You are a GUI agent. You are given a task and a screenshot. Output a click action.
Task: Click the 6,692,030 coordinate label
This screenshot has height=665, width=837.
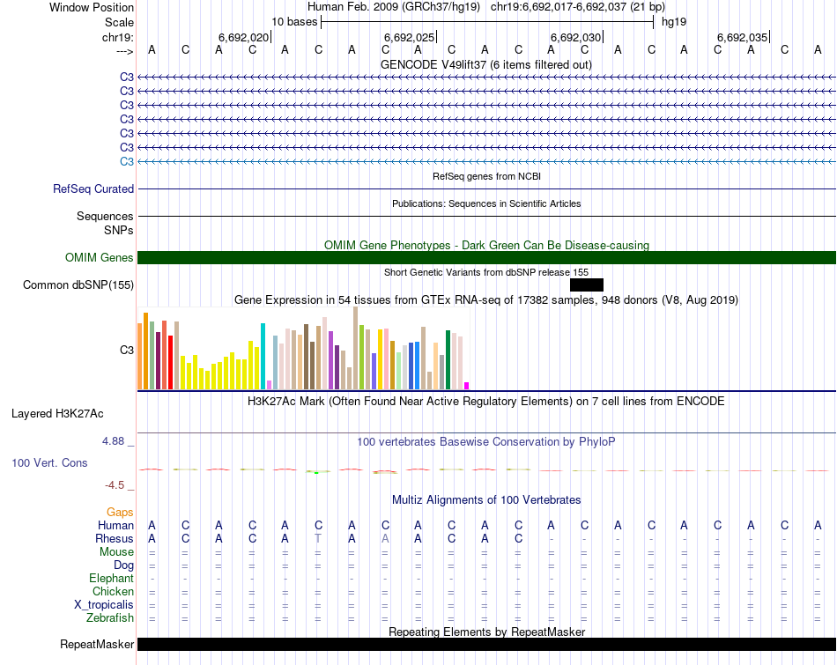point(576,37)
